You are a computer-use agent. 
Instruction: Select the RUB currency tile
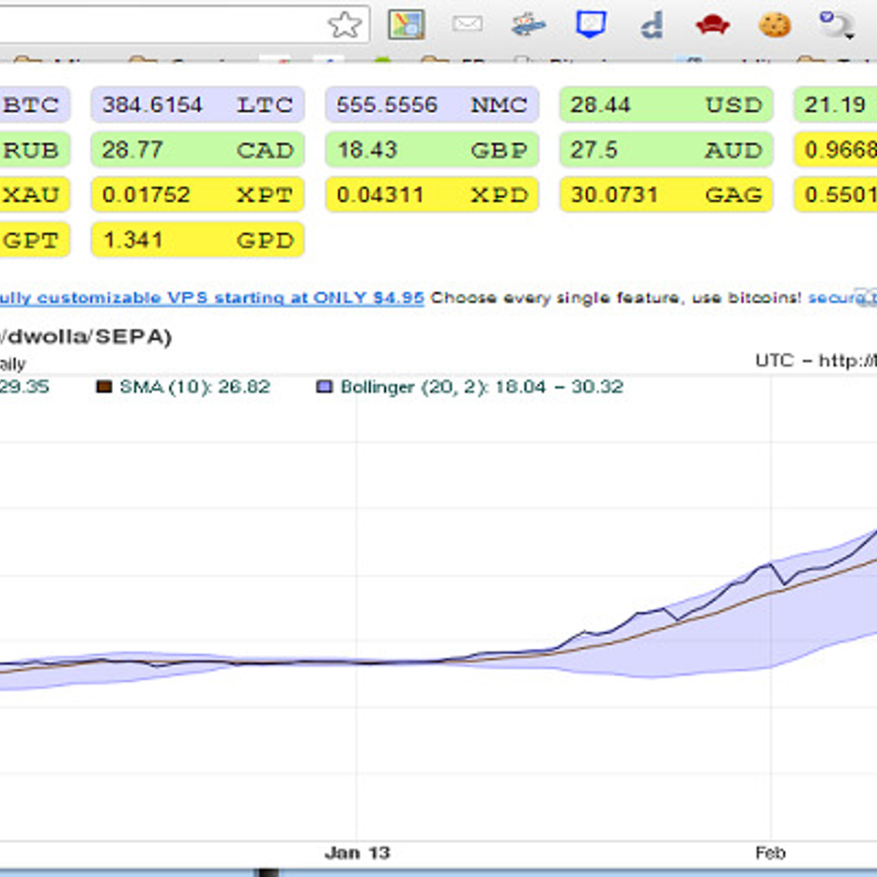34,150
